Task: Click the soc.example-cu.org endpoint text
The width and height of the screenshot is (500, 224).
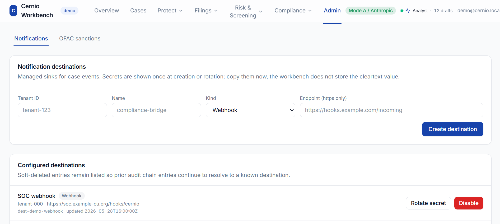Action: (x=93, y=204)
